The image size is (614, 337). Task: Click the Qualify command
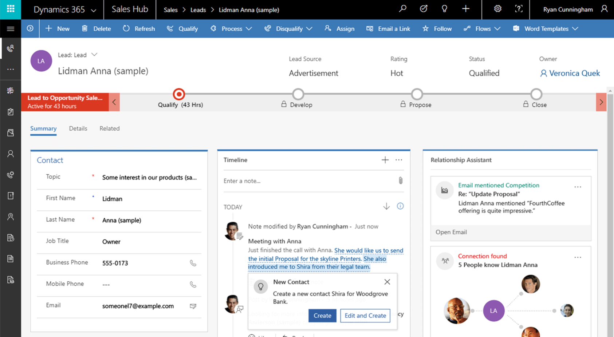pyautogui.click(x=182, y=29)
